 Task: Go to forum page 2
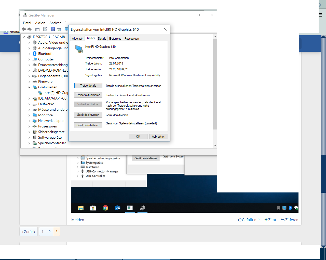[50, 232]
